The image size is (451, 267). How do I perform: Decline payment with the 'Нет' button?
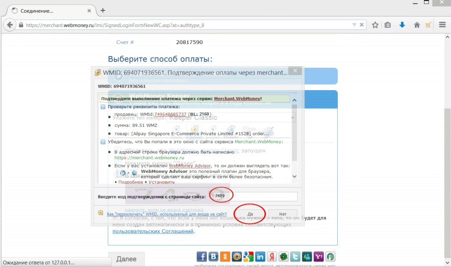click(283, 214)
